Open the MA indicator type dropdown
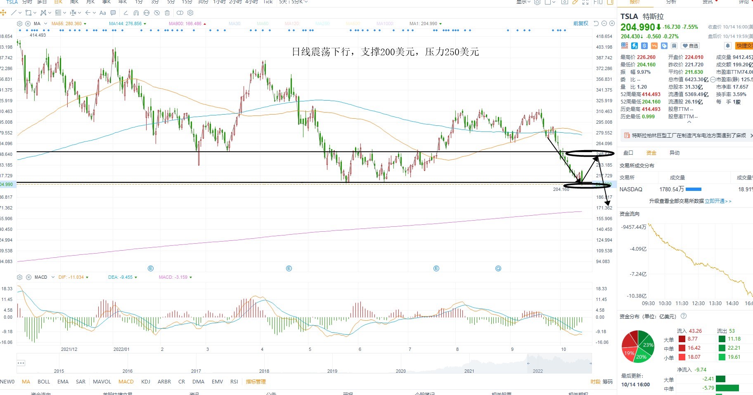This screenshot has height=395, width=753. (x=45, y=24)
